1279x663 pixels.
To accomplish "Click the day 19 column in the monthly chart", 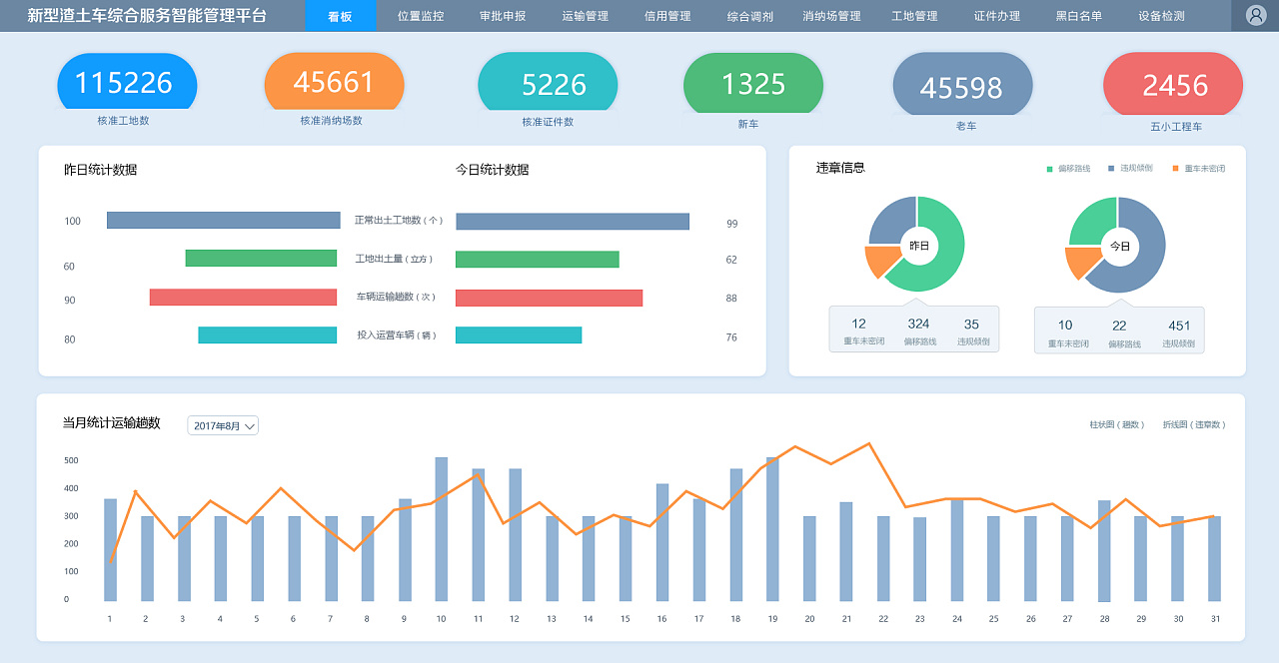I will 772,529.
